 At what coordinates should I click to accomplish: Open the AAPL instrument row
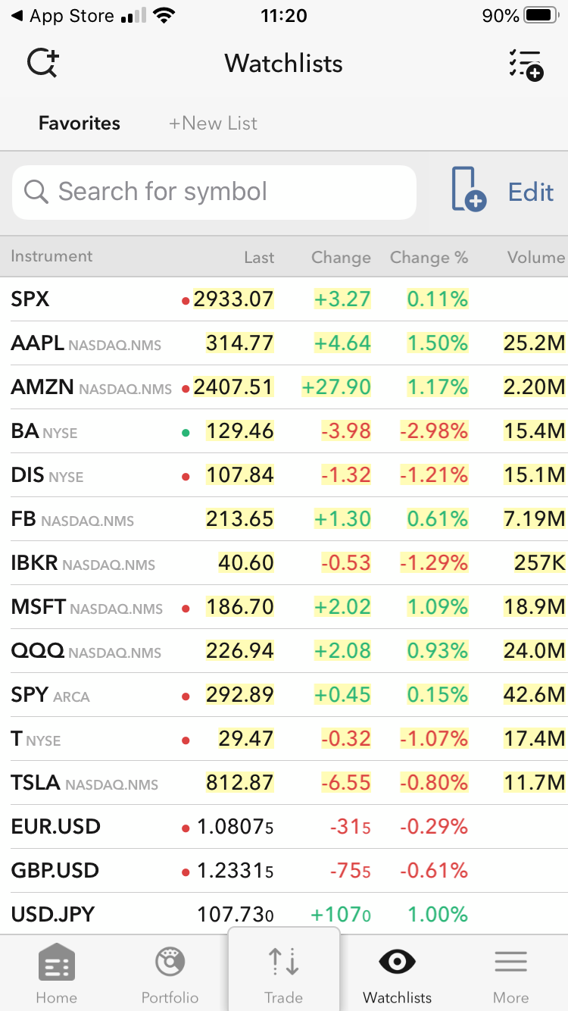click(86, 343)
